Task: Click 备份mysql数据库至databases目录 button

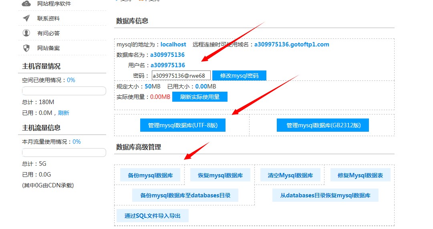Action: point(185,195)
